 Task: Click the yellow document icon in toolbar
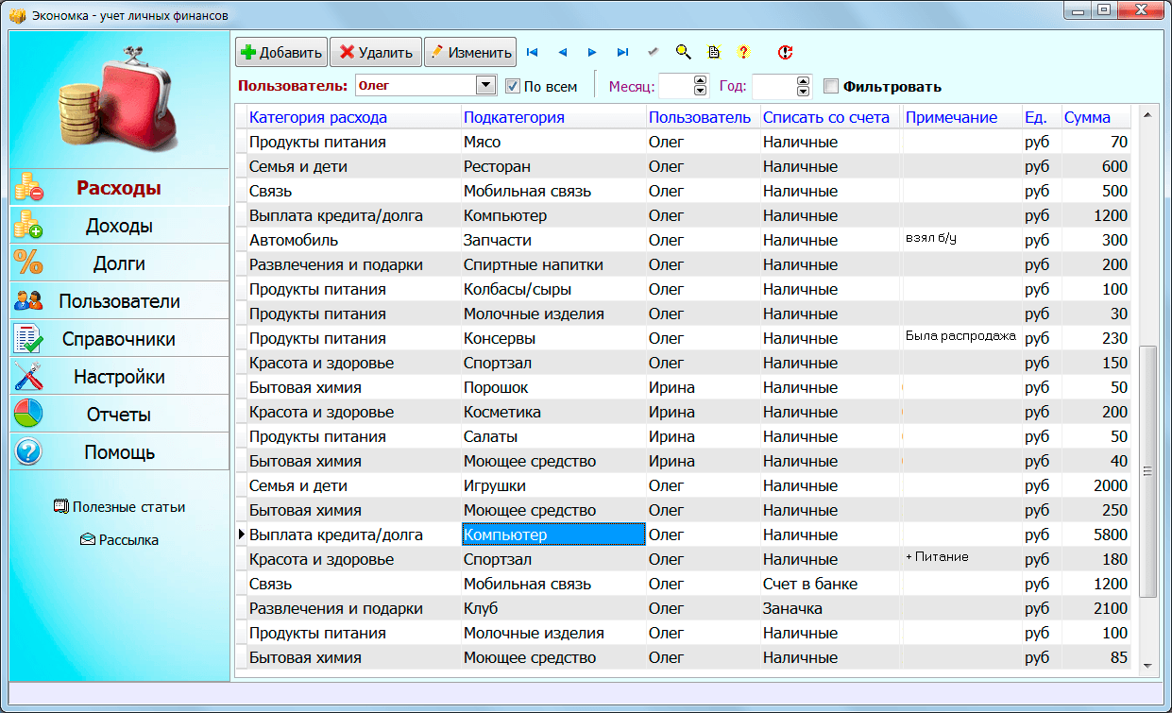714,53
